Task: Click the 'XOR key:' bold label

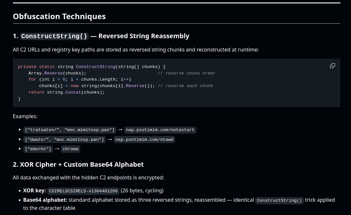Action: [x=35, y=191]
